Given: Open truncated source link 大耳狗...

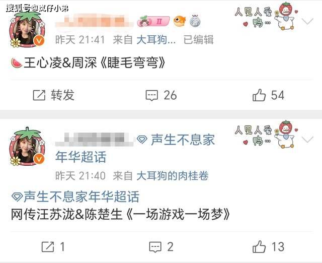Looking at the screenshot, I should 156,40.
